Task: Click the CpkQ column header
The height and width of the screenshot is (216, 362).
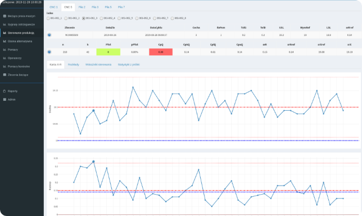Action: click(186, 45)
